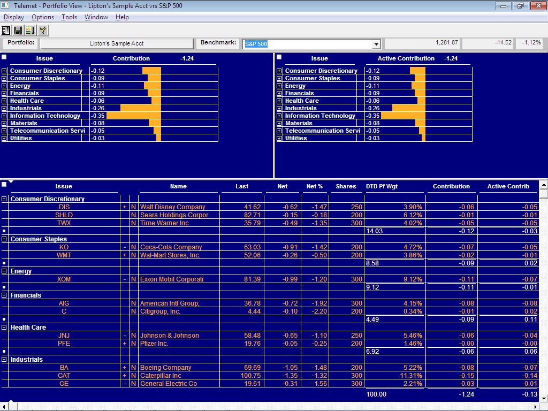Collapse the Health Care group in holdings table
The height and width of the screenshot is (411, 548).
pos(4,328)
